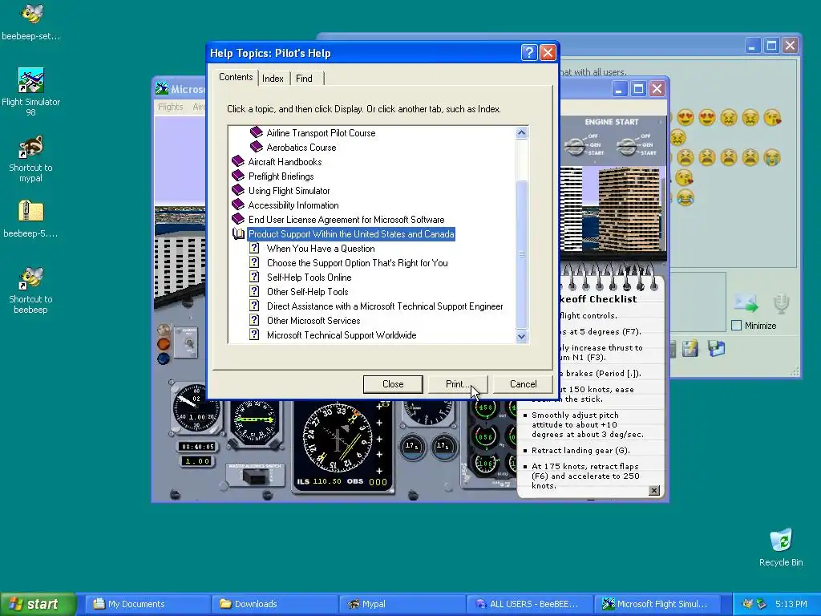Click the scroll up arrow in the topics list
Screen dimensions: 821x616
click(x=521, y=133)
